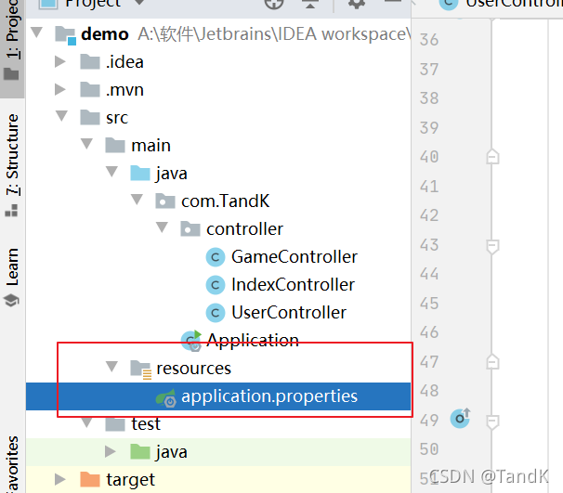Select UserController in the project tree

289,313
